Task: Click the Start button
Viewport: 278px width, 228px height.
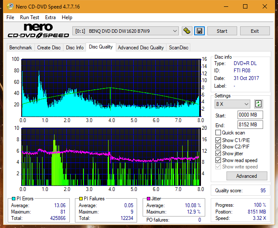Action: 222,31
